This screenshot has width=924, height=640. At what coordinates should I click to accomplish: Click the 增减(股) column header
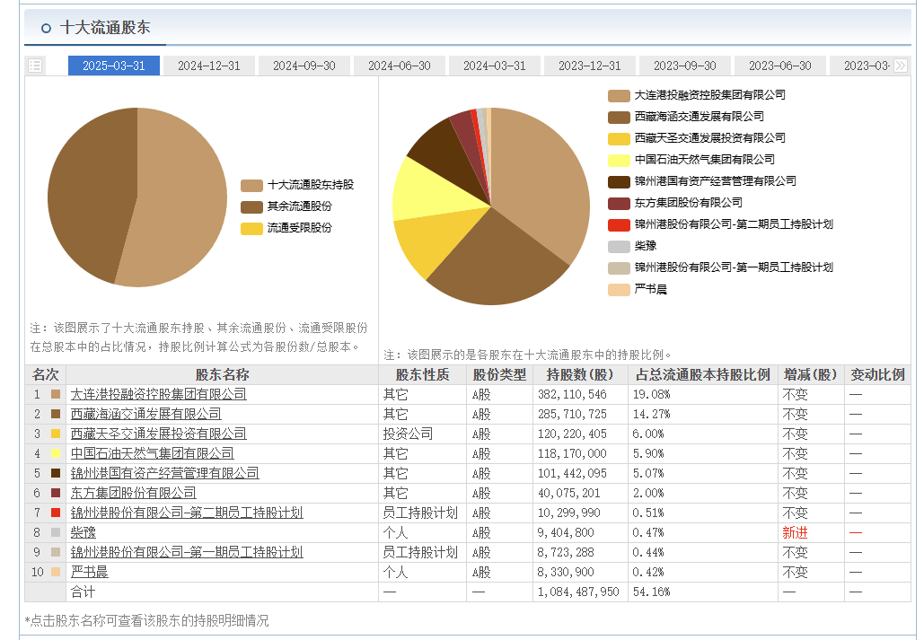pyautogui.click(x=811, y=375)
